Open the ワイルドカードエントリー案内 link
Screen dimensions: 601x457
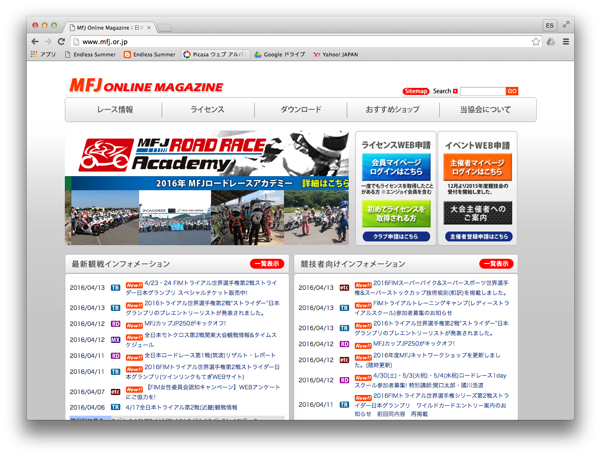(x=431, y=404)
